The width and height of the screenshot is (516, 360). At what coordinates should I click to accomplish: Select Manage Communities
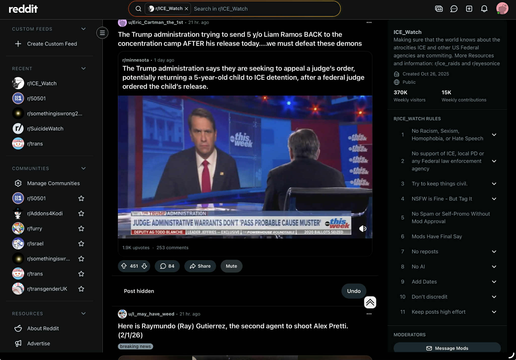click(53, 183)
